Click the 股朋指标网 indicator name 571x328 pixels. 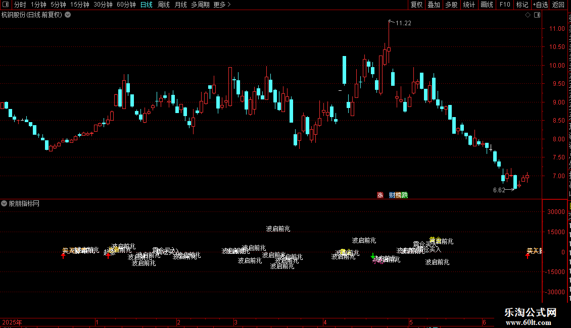coord(24,204)
